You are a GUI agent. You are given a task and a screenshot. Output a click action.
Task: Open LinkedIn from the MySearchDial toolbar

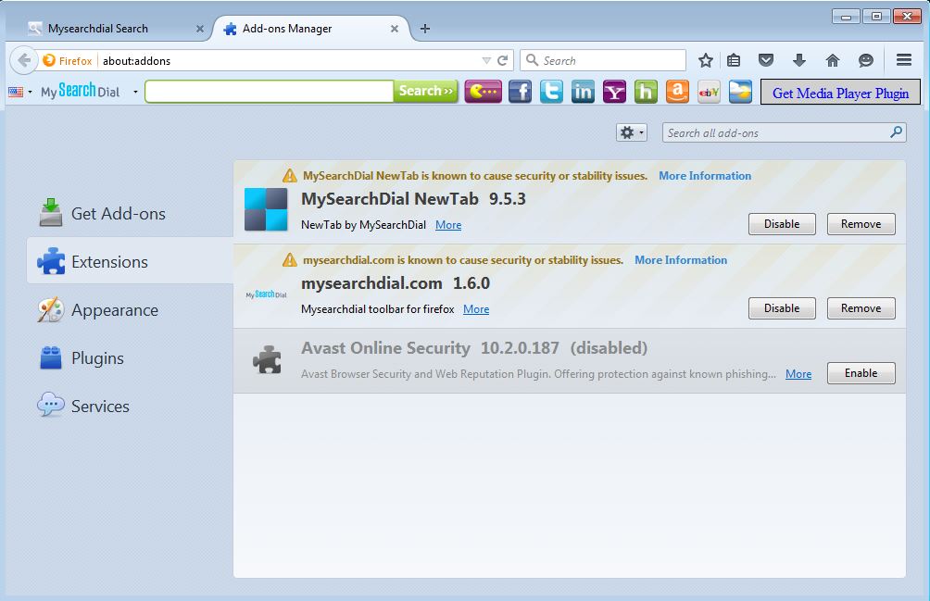583,92
